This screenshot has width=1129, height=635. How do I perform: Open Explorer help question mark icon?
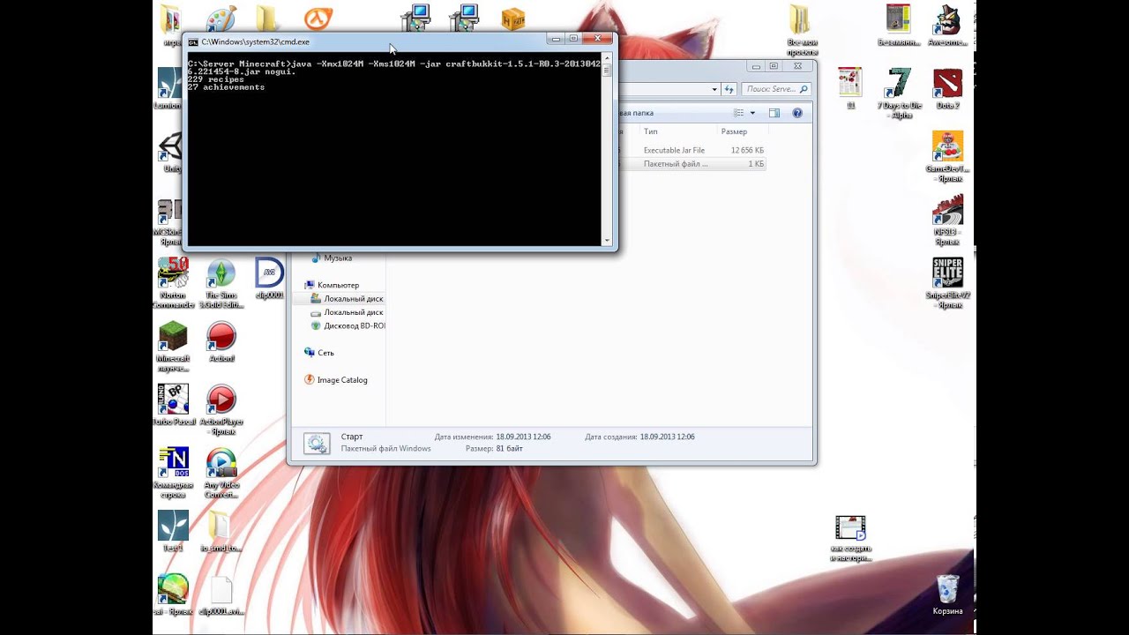[x=797, y=113]
